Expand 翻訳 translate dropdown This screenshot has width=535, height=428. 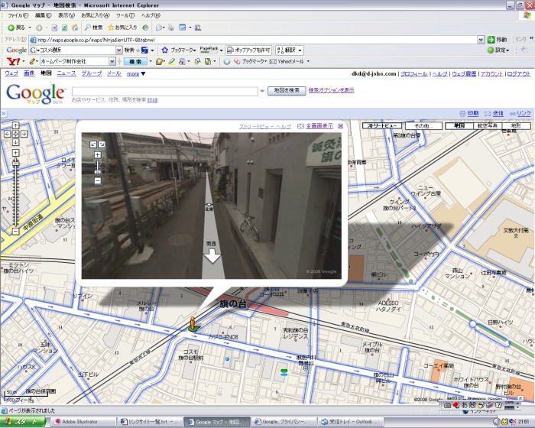point(300,50)
